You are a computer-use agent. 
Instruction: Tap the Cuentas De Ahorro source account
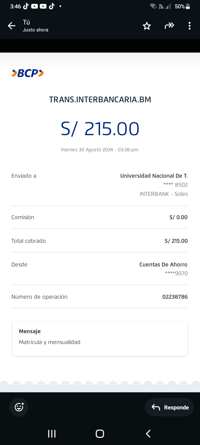click(x=163, y=264)
